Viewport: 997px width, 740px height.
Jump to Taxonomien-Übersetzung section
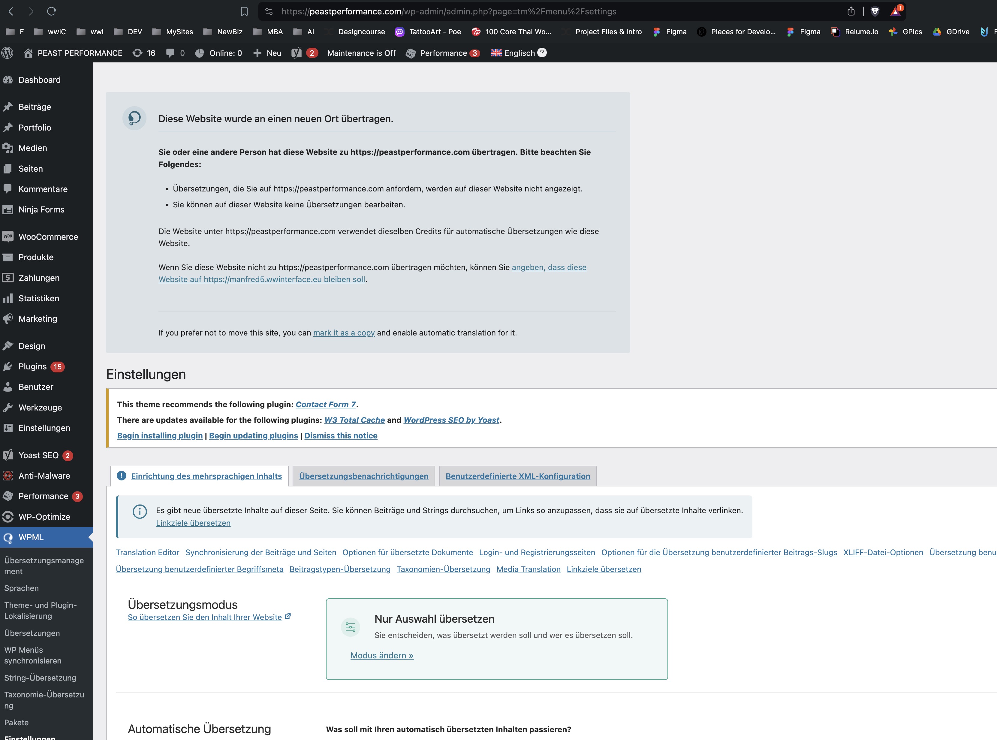coord(443,569)
